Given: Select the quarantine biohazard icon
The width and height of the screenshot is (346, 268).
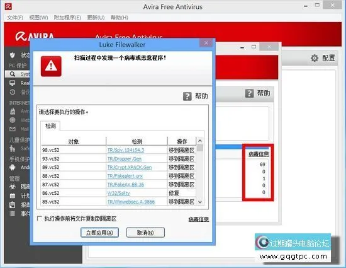Looking at the screenshot, I should click(13, 187).
